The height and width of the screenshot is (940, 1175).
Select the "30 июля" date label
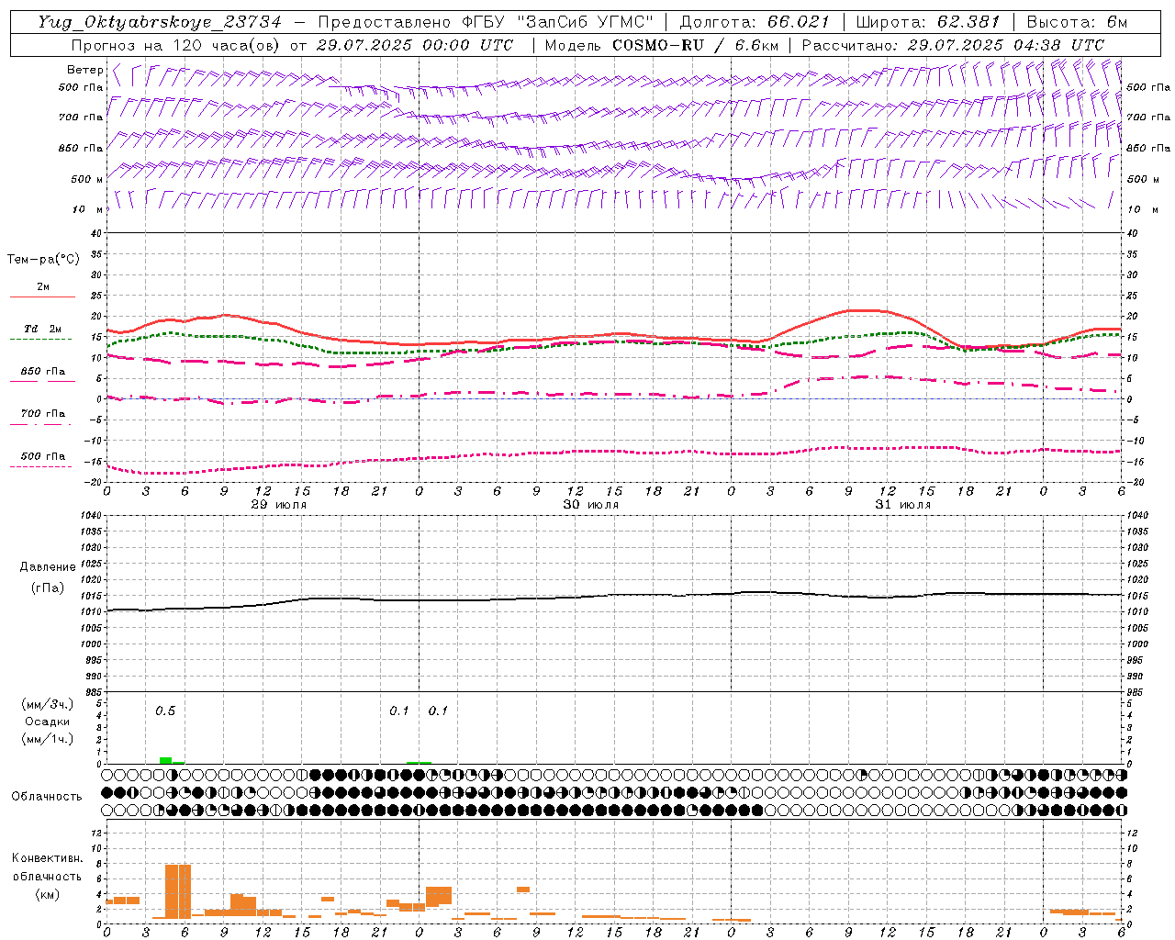tap(590, 505)
